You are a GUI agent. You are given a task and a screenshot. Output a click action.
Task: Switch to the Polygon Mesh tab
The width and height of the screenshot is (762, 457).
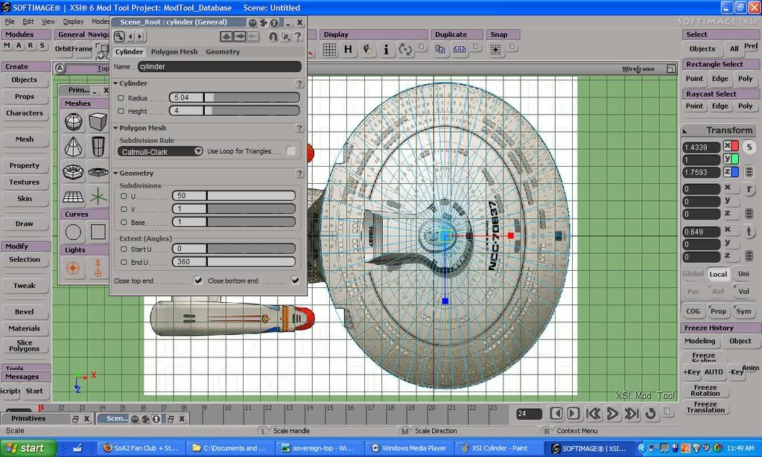pos(174,51)
